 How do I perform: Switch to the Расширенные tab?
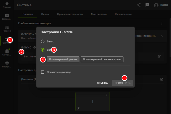pyautogui.click(x=123, y=14)
